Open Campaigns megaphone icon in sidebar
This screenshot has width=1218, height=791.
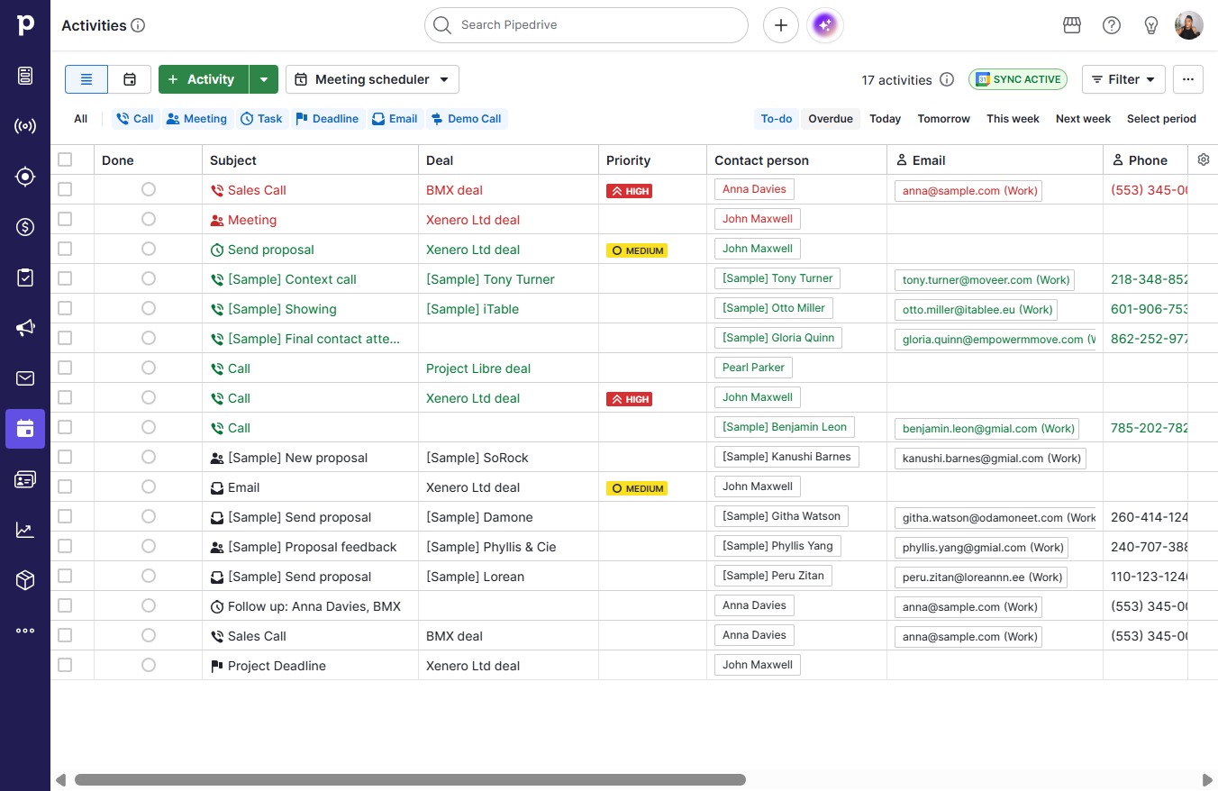click(25, 328)
